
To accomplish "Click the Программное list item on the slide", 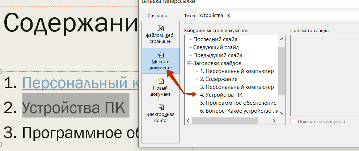I will [80, 132].
